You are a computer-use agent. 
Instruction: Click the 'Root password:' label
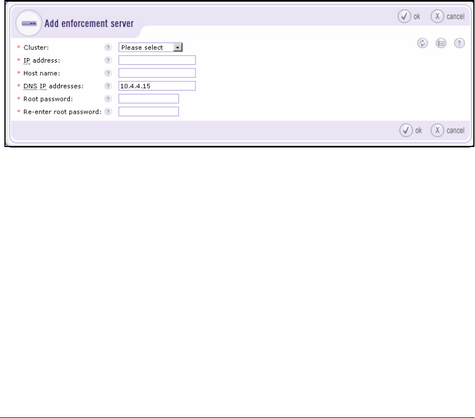(x=48, y=99)
